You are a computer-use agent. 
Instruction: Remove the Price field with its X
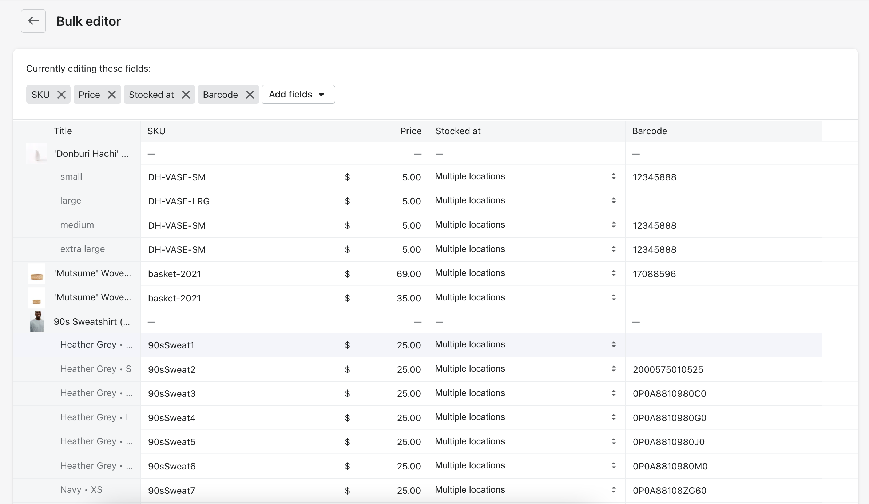tap(112, 95)
